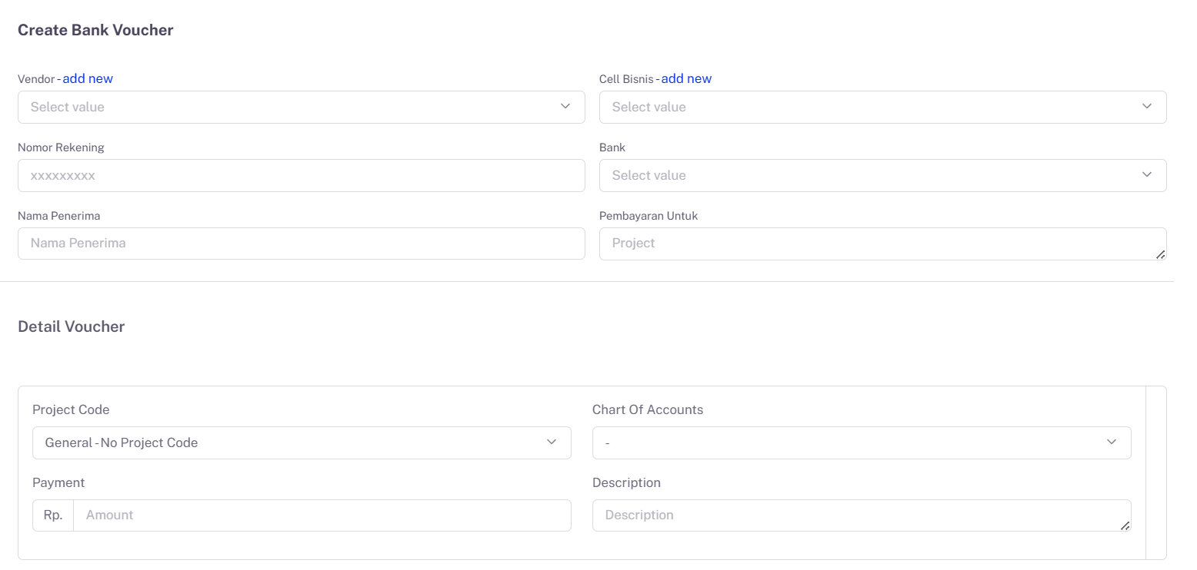Image resolution: width=1197 pixels, height=570 pixels.
Task: Click the Chart Of Accounts label
Action: point(648,409)
